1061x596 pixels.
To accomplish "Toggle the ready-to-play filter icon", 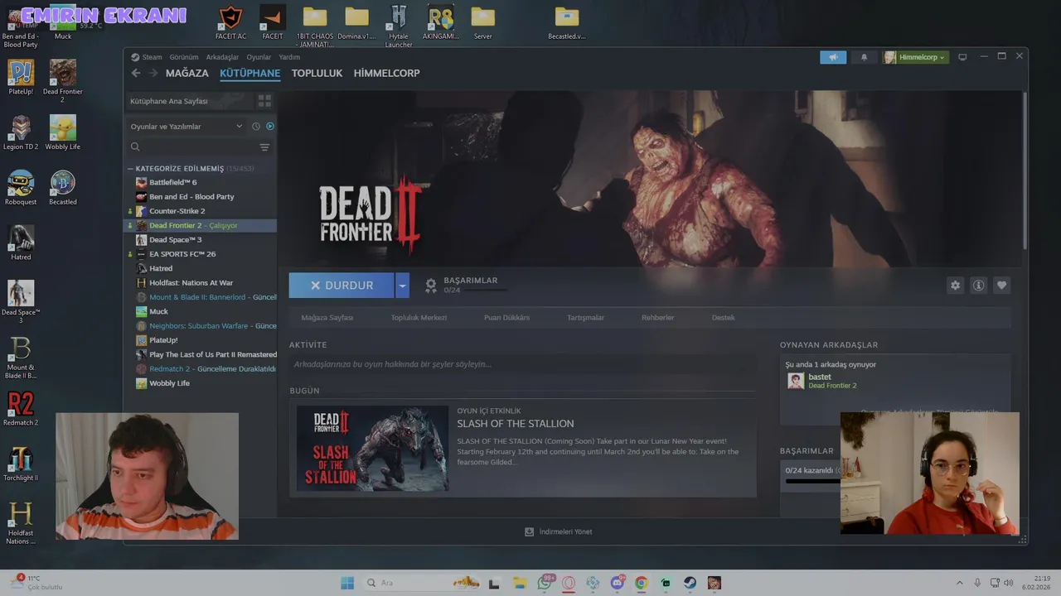I will pyautogui.click(x=270, y=127).
